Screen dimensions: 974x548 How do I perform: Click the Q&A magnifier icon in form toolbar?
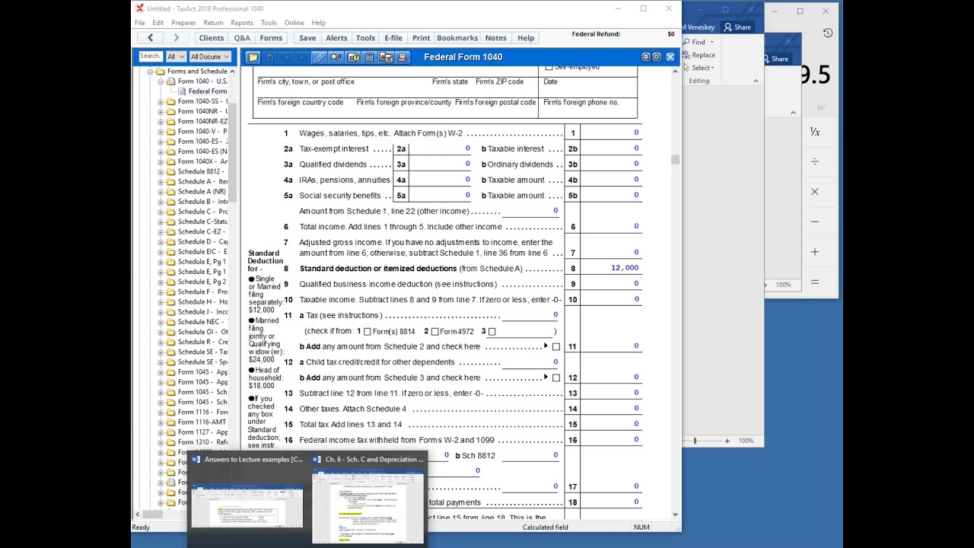click(x=336, y=57)
